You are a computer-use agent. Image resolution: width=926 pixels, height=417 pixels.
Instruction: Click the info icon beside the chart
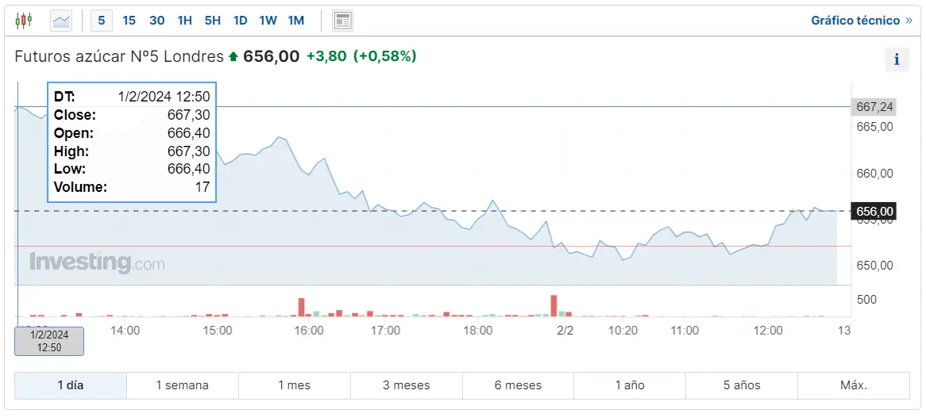[x=897, y=59]
